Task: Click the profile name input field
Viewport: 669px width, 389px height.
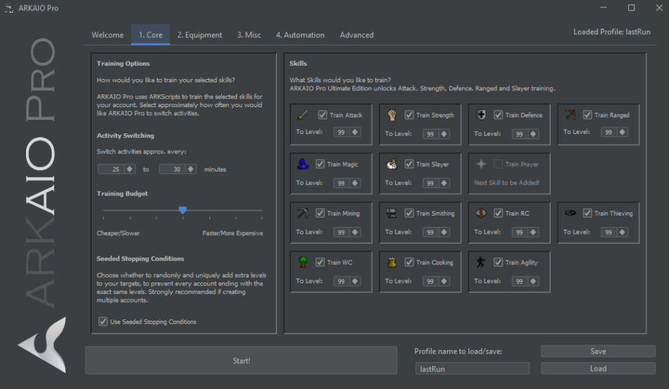Action: point(472,368)
